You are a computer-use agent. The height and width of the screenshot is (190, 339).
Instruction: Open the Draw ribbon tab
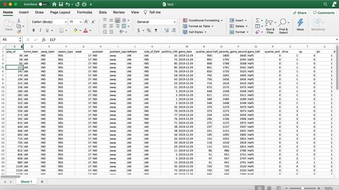[x=39, y=12]
